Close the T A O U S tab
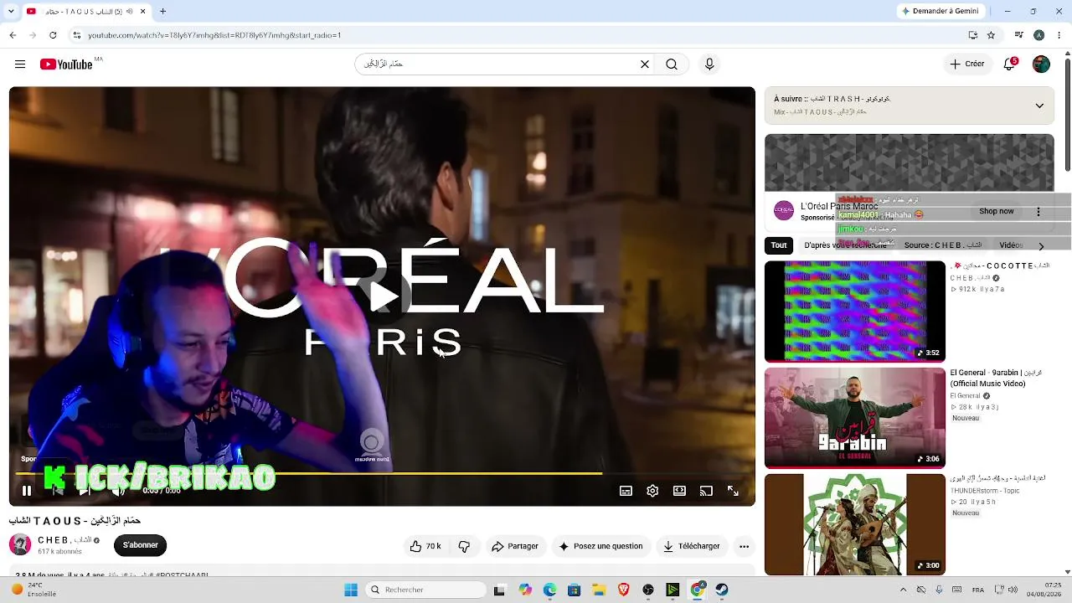Image resolution: width=1072 pixels, height=603 pixels. tap(142, 12)
